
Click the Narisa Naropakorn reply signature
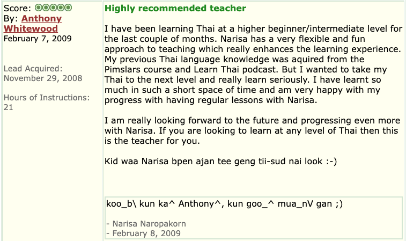click(146, 224)
